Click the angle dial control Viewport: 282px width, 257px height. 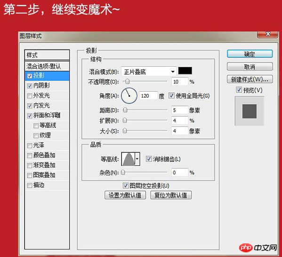tap(129, 96)
